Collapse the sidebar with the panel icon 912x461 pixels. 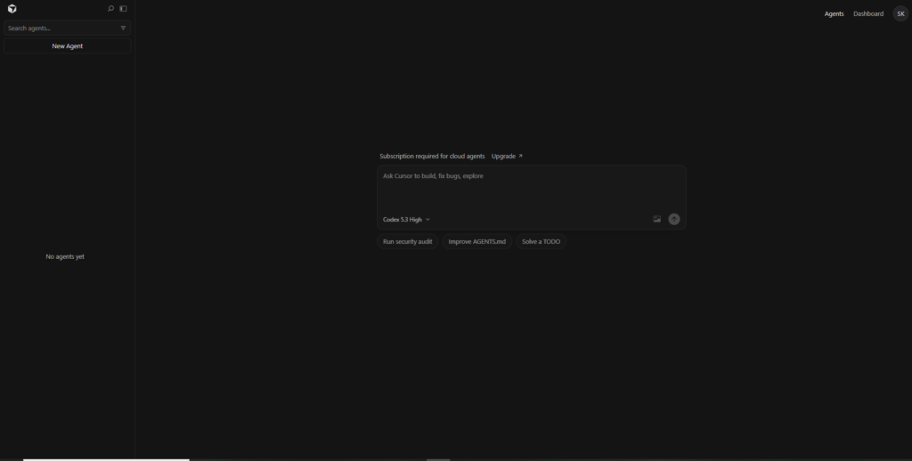pos(124,9)
